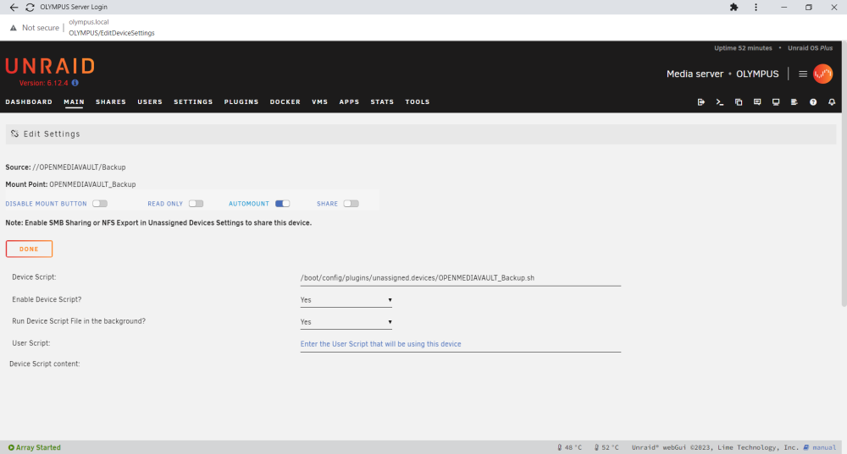Image resolution: width=847 pixels, height=454 pixels.
Task: Open the browser three-dot menu
Action: tap(756, 7)
